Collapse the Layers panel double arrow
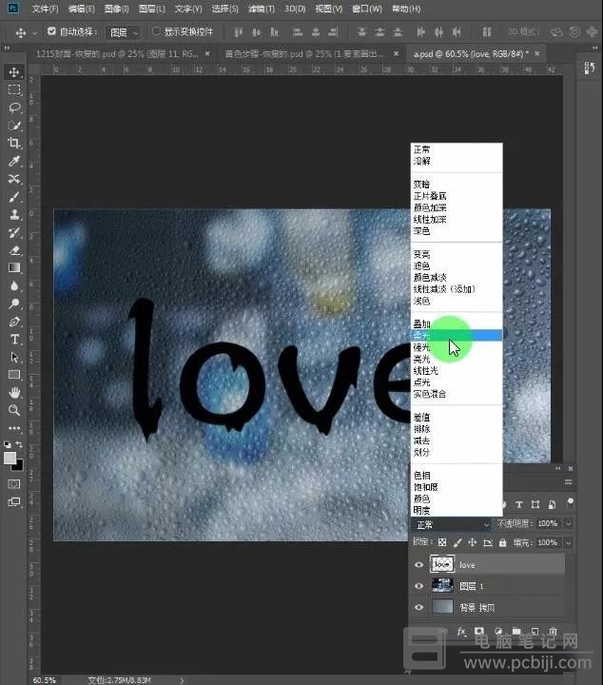 (558, 468)
